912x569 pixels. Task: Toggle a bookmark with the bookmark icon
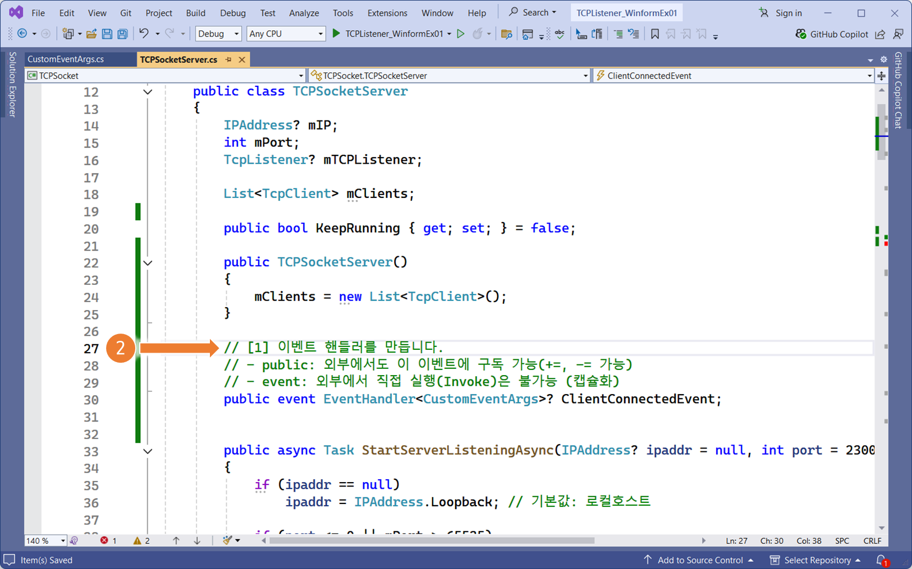point(654,34)
